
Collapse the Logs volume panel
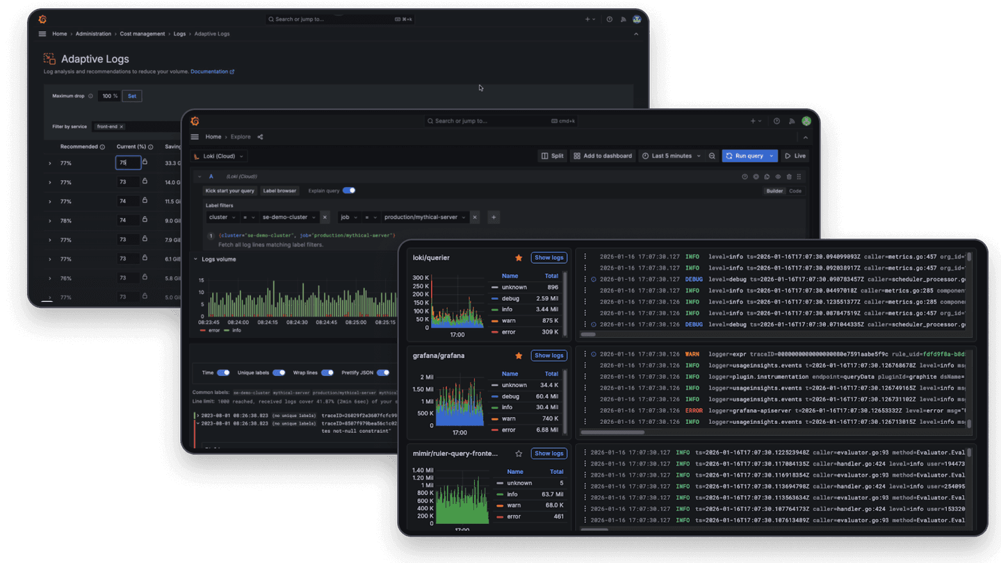pos(196,259)
